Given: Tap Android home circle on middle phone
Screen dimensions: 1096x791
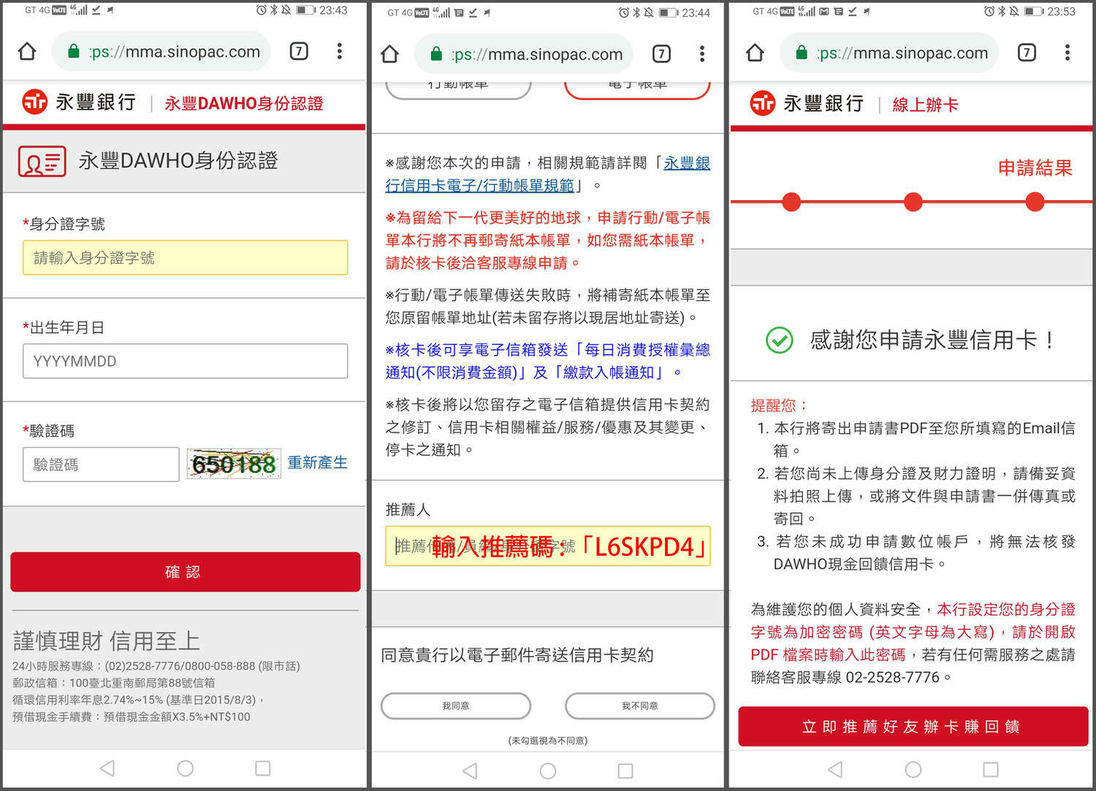Looking at the screenshot, I should (x=548, y=771).
